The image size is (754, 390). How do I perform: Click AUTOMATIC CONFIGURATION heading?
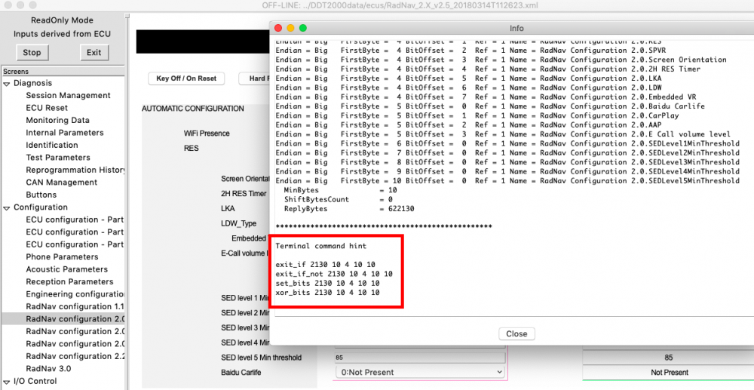(193, 109)
